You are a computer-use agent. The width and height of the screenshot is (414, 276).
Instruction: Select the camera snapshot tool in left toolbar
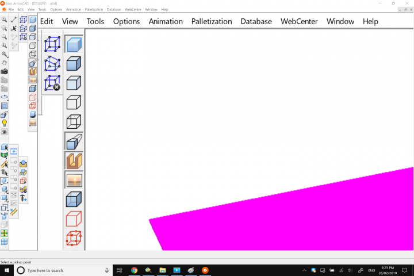[5, 71]
